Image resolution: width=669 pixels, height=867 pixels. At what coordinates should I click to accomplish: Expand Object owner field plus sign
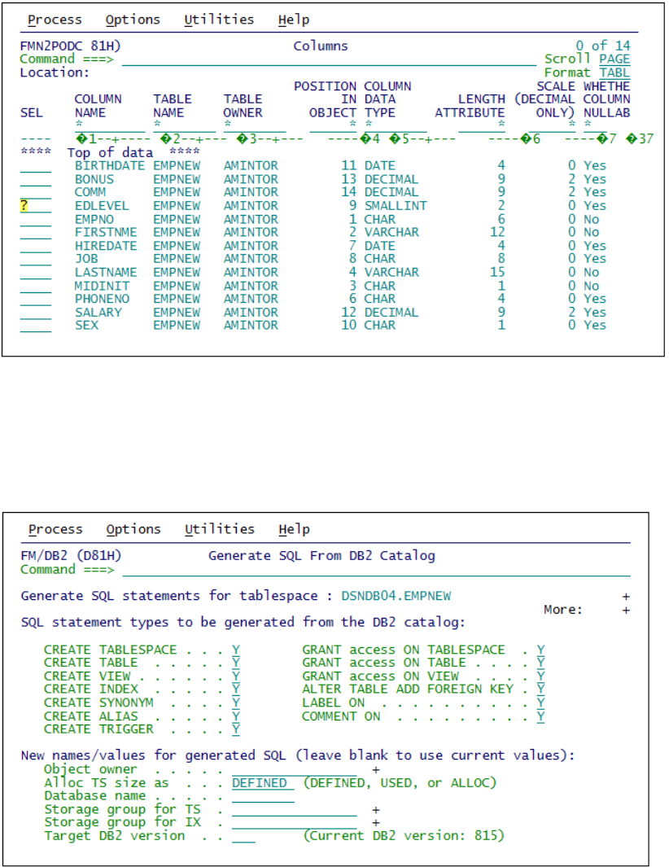tap(376, 769)
